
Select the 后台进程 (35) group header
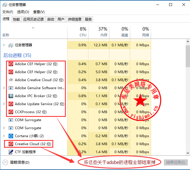17,55
